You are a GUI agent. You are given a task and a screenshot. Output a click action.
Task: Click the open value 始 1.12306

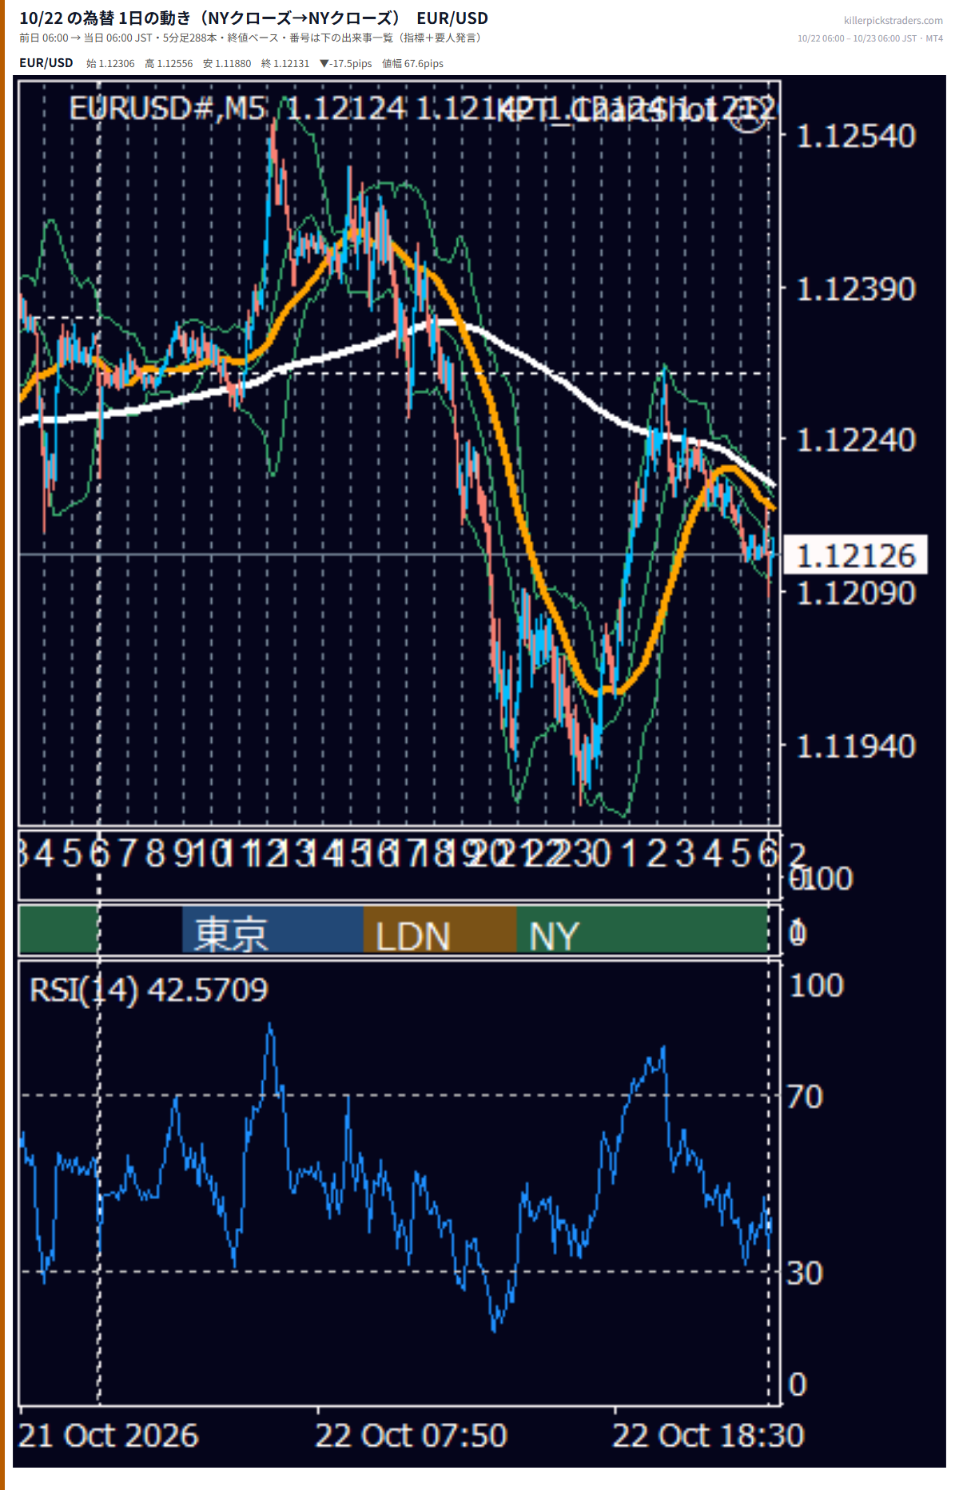click(110, 64)
